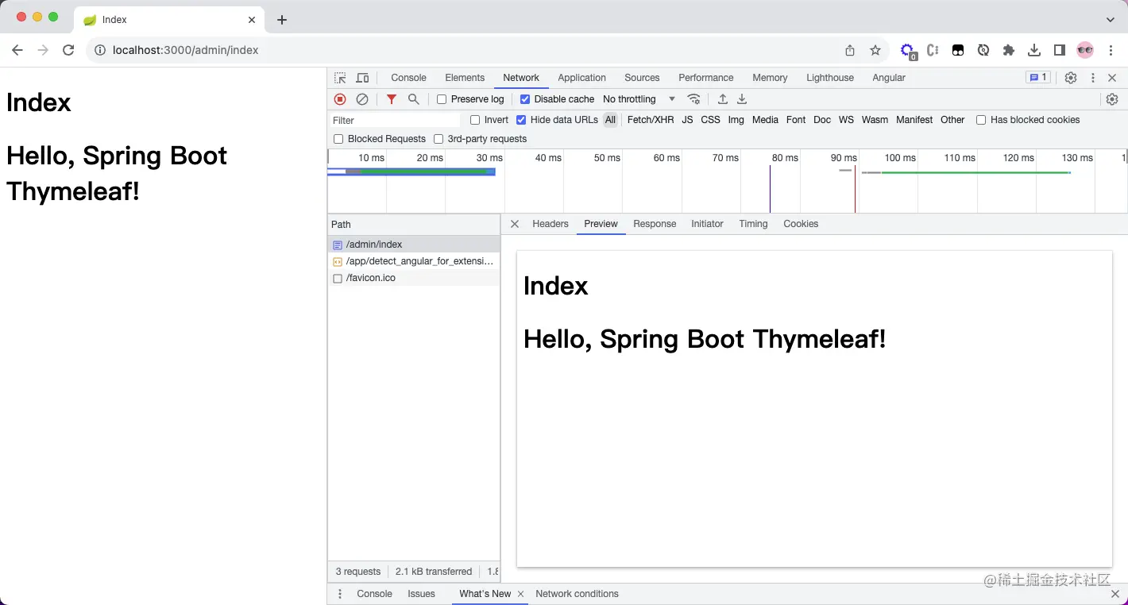
Task: Open DevTools three-dot customize menu
Action: click(1093, 78)
